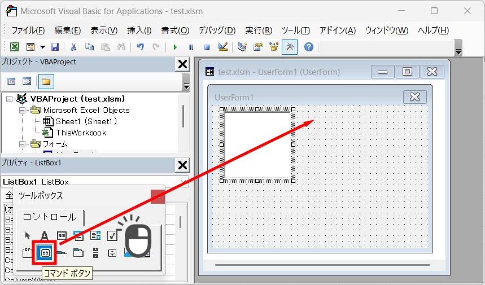The width and height of the screenshot is (485, 285).
Task: Select Sheet1 (Sheet1) in the project tree
Action: click(86, 121)
